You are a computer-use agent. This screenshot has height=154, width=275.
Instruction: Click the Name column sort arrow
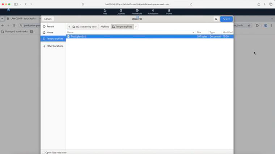point(193,32)
